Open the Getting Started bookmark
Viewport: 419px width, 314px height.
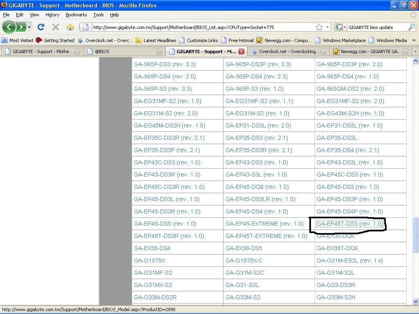pos(55,40)
